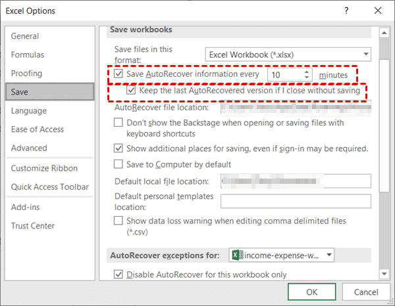
Task: Click the Help question mark icon
Action: pyautogui.click(x=344, y=11)
